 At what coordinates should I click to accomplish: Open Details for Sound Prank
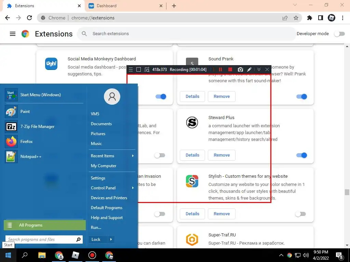(192, 97)
